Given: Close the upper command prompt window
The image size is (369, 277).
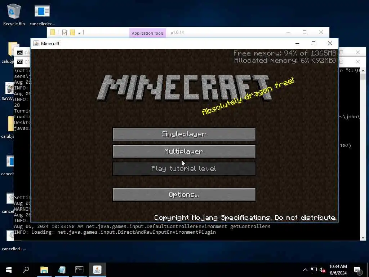Looking at the screenshot, I should tap(358, 53).
